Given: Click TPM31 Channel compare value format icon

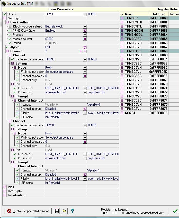Looking at the screenshot, I should pos(85,142).
